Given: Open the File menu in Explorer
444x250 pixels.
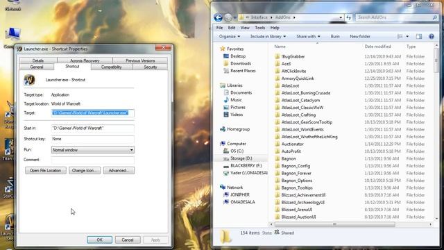Looking at the screenshot, I should 219,28.
